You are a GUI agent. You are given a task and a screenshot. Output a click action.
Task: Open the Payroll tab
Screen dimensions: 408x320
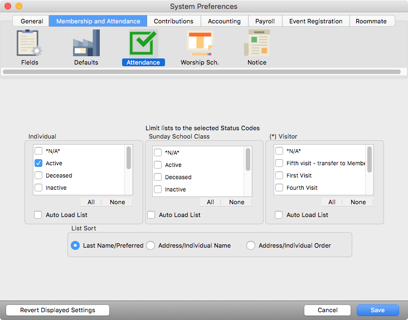point(265,21)
